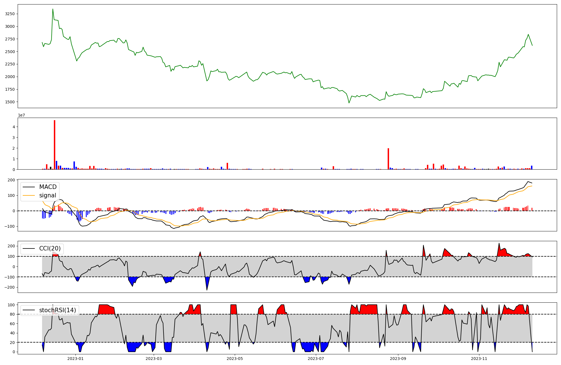The width and height of the screenshot is (561, 365).
Task: Click the signal legend entry
Action: [47, 195]
